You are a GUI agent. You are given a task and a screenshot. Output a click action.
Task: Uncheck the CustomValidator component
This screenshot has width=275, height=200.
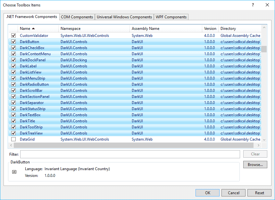click(x=13, y=35)
